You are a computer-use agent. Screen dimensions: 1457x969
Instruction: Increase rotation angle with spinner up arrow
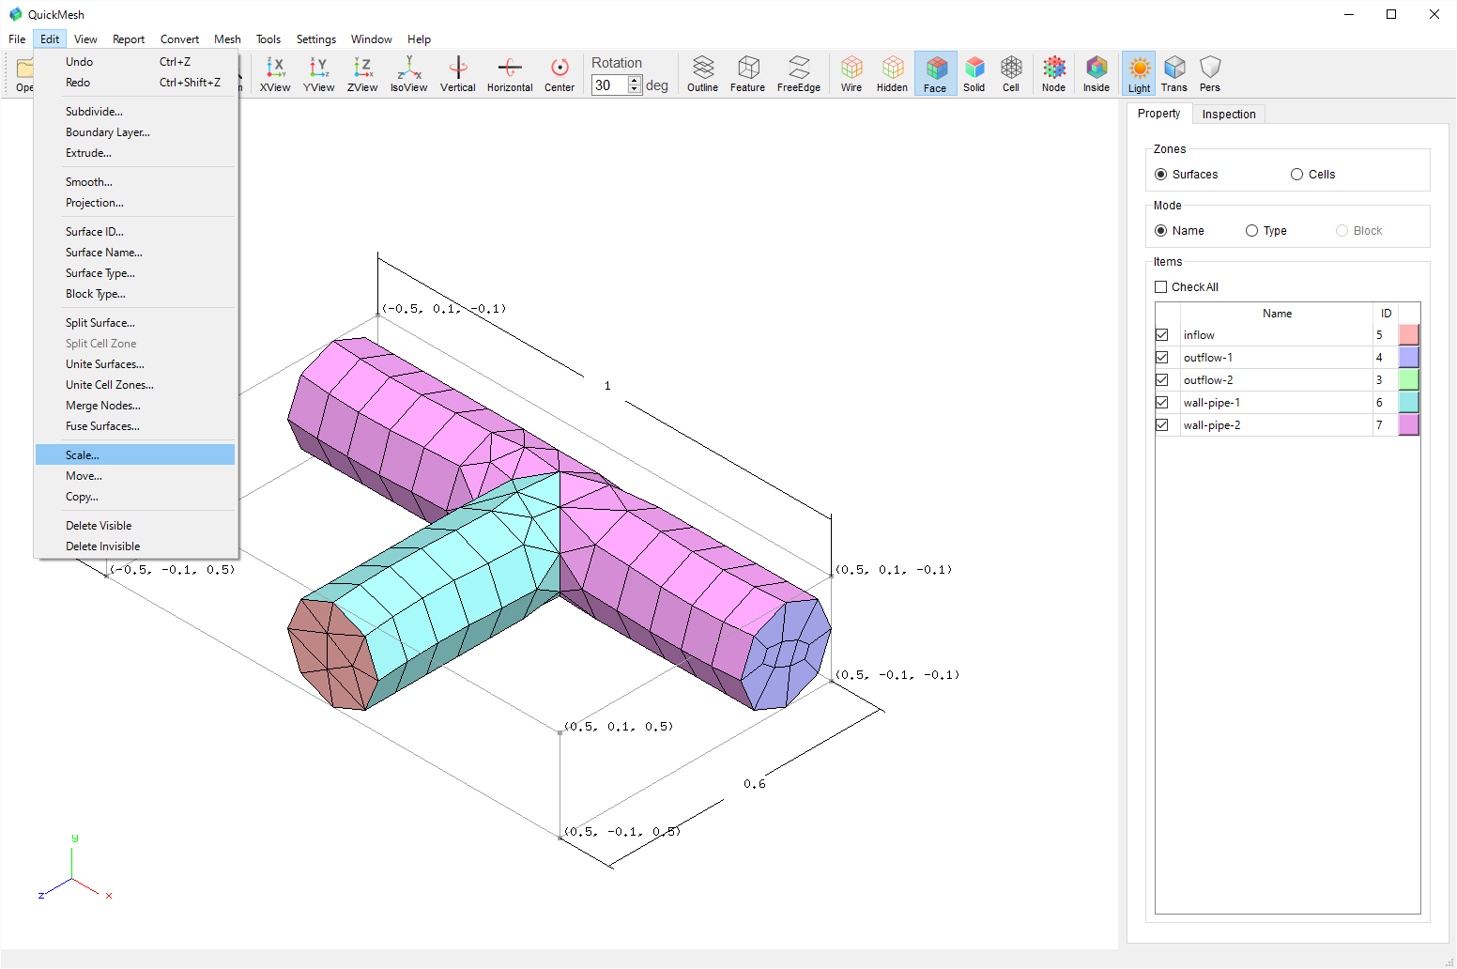tap(635, 80)
